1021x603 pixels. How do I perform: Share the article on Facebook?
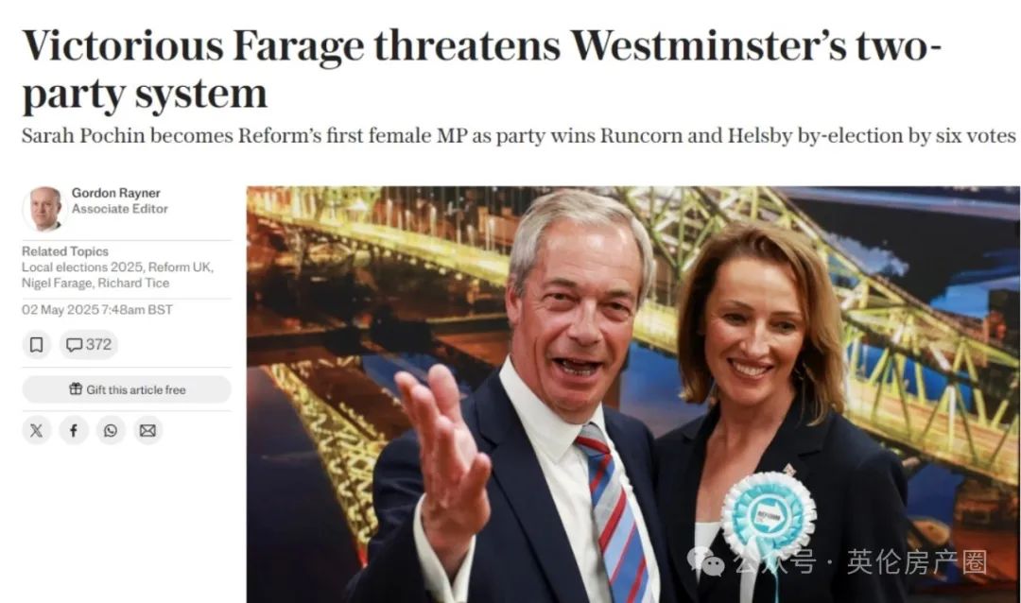tap(74, 430)
